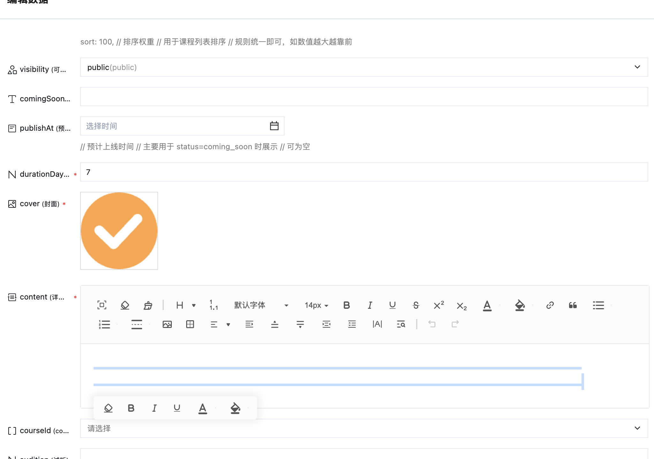The width and height of the screenshot is (654, 459).
Task: Click the find and replace icon
Action: 401,324
